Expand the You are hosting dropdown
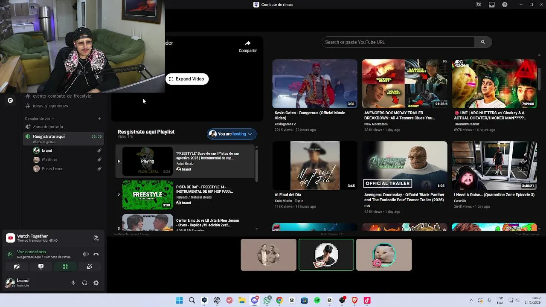Image resolution: width=546 pixels, height=307 pixels. click(232, 134)
